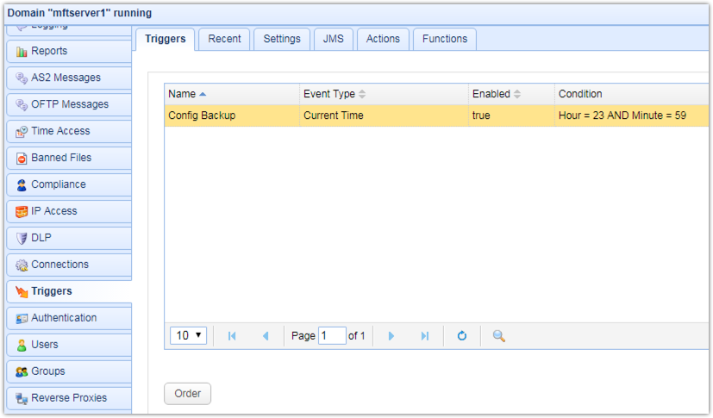Screen dimensions: 713x418
Task: Go to first page of triggers
Action: coord(232,336)
